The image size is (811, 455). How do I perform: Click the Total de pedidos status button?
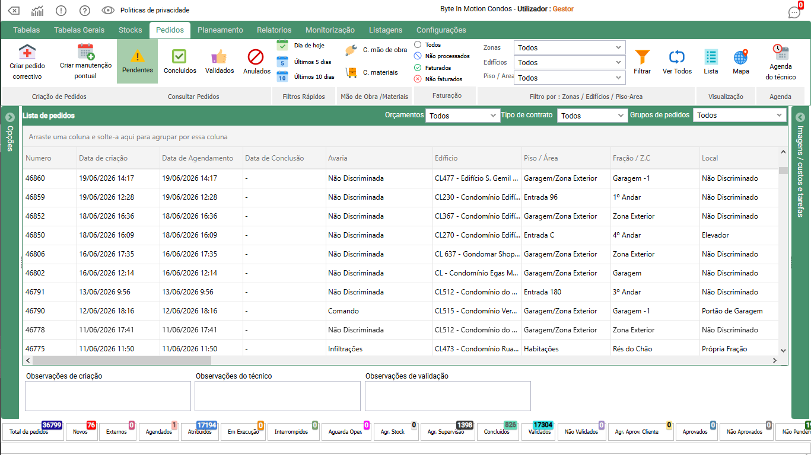[33, 431]
